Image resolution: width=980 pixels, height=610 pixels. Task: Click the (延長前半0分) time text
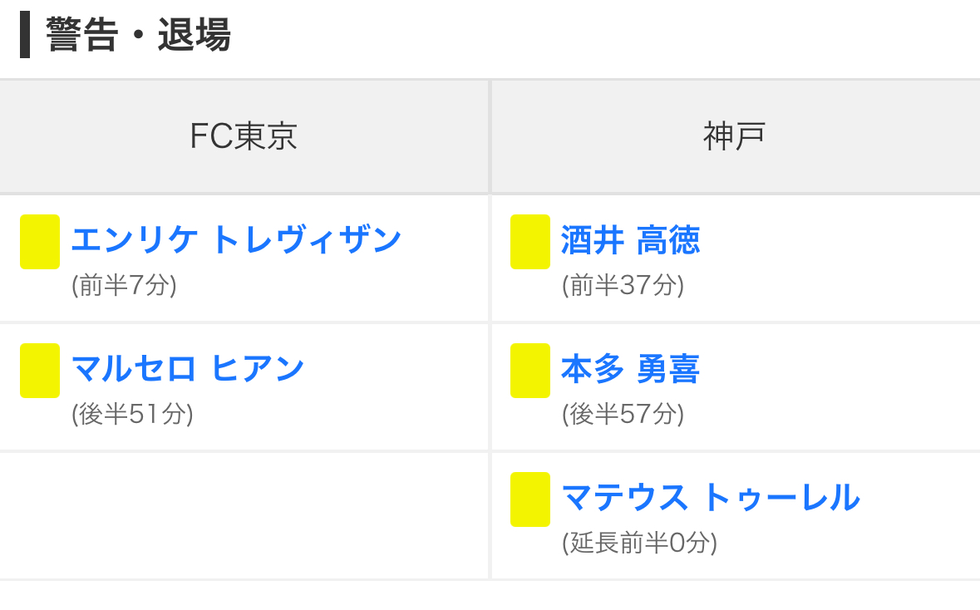tap(639, 544)
